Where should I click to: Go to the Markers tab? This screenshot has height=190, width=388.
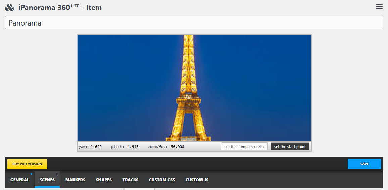(75, 180)
